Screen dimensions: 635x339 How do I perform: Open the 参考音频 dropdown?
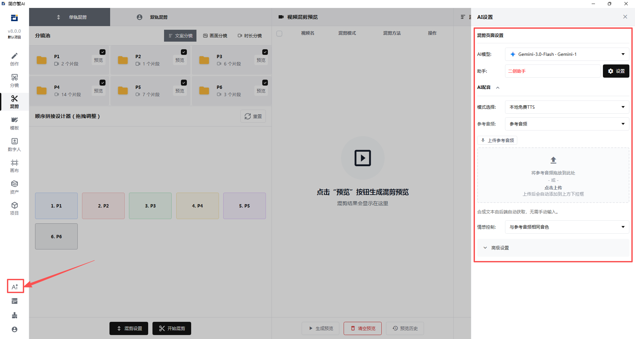[567, 124]
